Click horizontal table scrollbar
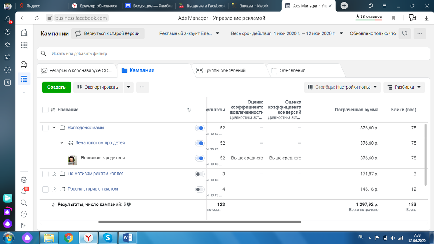The width and height of the screenshot is (434, 244). click(200, 222)
